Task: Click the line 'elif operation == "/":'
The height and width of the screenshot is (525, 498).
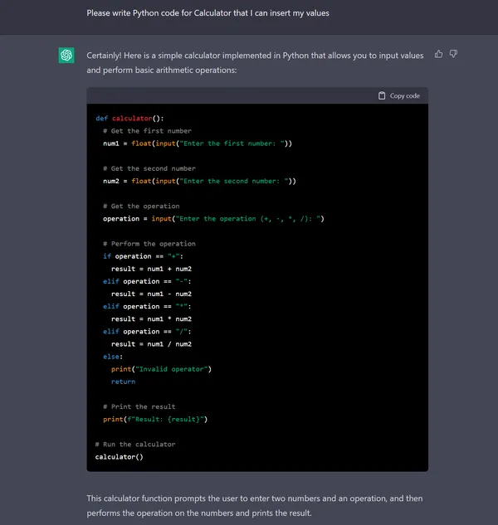Action: pyautogui.click(x=148, y=332)
